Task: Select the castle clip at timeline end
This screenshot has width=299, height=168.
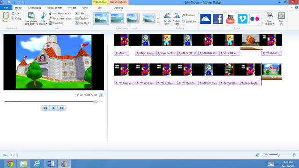Action: click(272, 70)
